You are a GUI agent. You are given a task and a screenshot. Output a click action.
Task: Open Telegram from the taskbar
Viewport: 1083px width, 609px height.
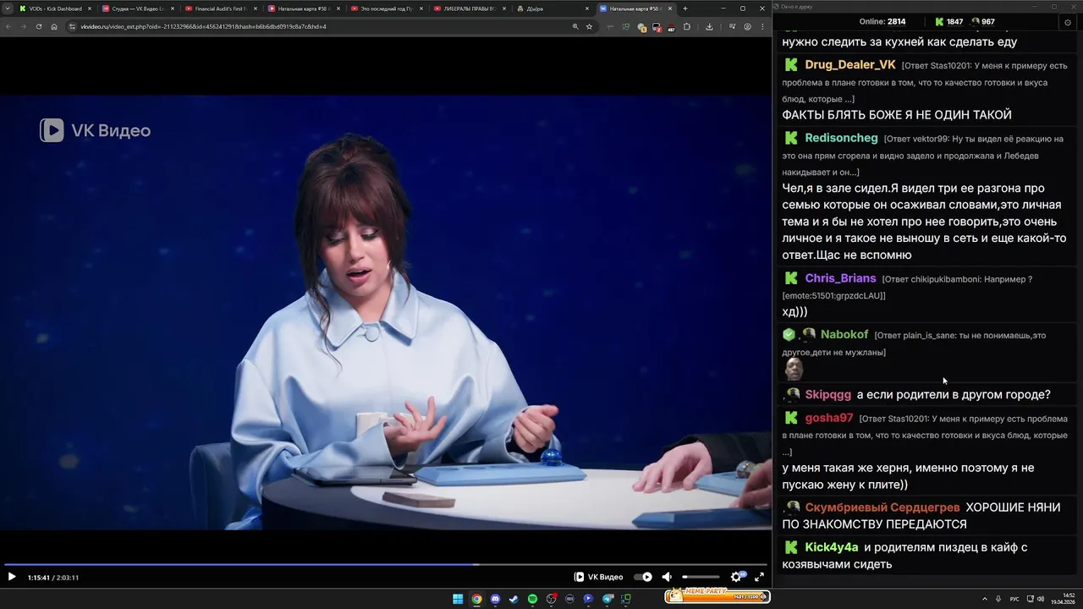[x=607, y=599]
